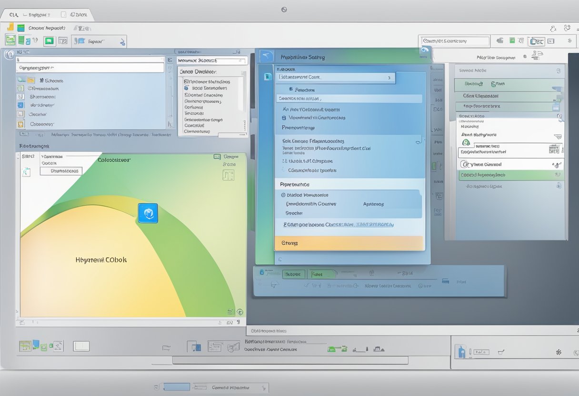Screen dimensions: 579x396
Task: Expand the dropdown above the Since Dooloor list
Action: [x=212, y=61]
